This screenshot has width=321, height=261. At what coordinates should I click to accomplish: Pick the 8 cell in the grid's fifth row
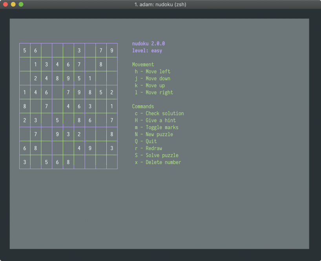point(25,106)
